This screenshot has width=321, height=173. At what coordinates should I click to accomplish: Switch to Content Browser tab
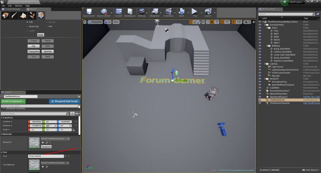click(x=13, y=9)
